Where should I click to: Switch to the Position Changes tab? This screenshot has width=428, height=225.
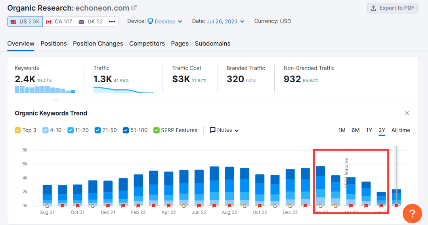click(98, 43)
